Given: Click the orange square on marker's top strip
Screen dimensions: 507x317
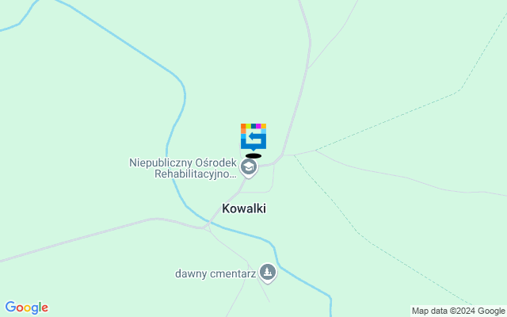Looking at the screenshot, I should click(243, 126).
